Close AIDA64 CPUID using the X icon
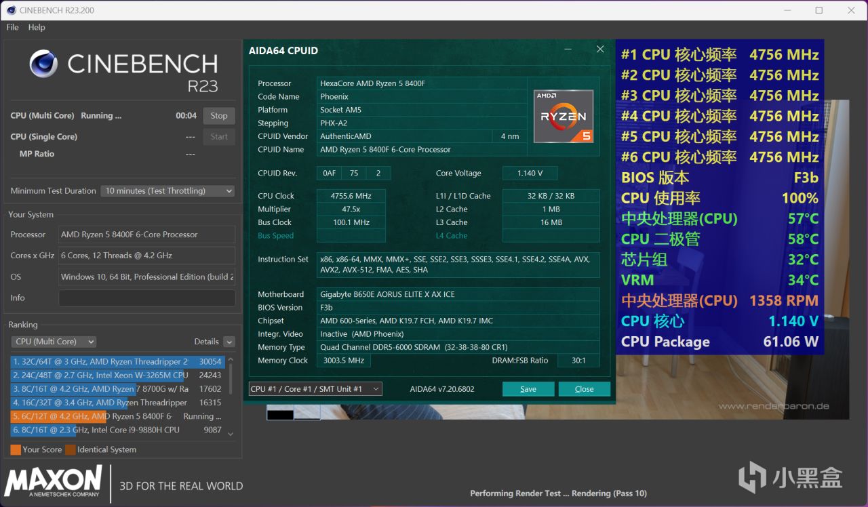 [x=600, y=49]
